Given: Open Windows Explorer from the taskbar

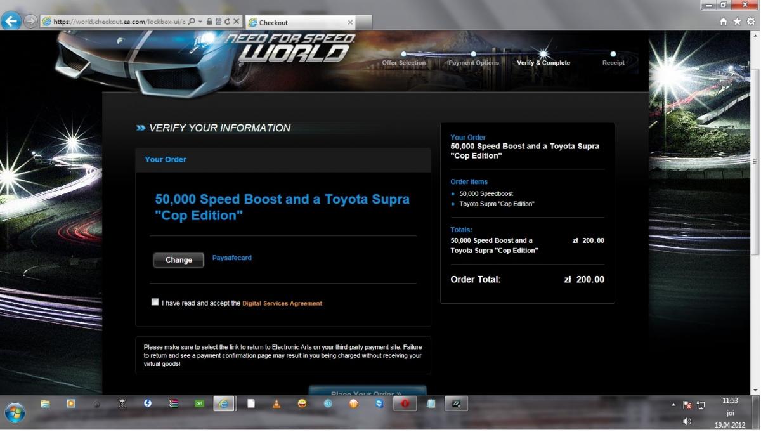Looking at the screenshot, I should [x=45, y=403].
